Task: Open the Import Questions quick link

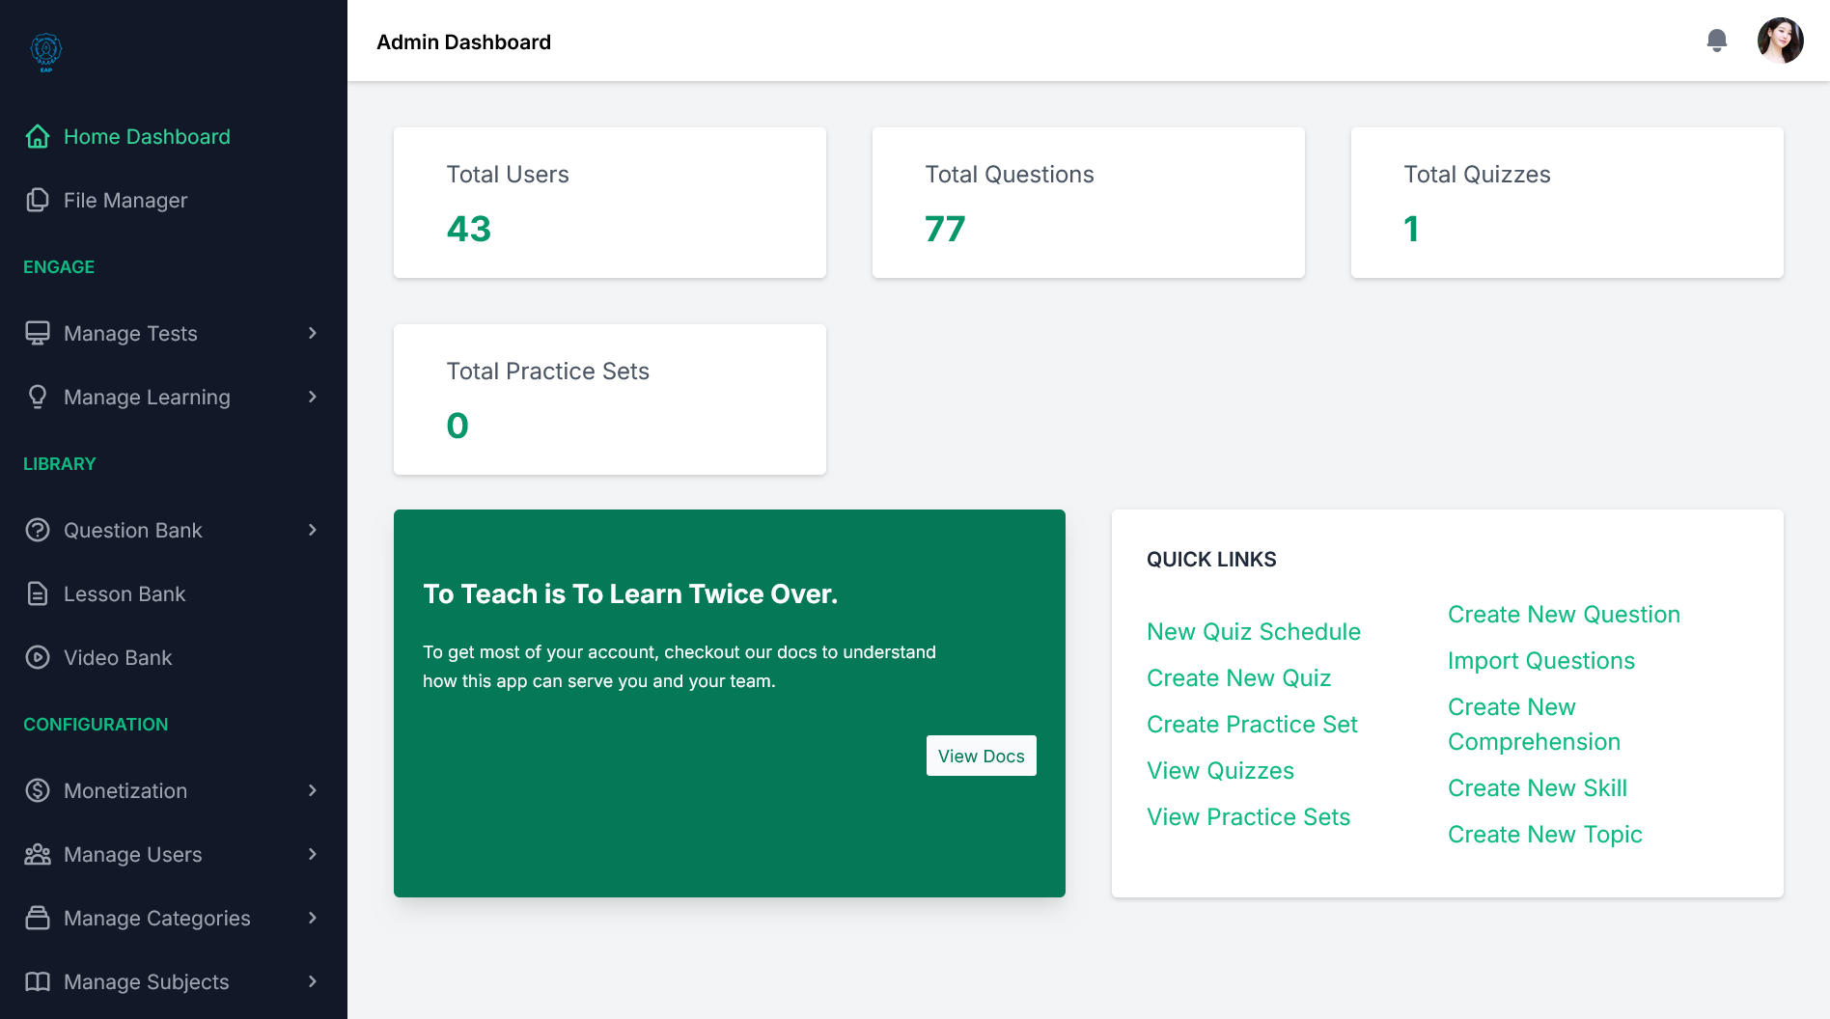Action: 1540,661
